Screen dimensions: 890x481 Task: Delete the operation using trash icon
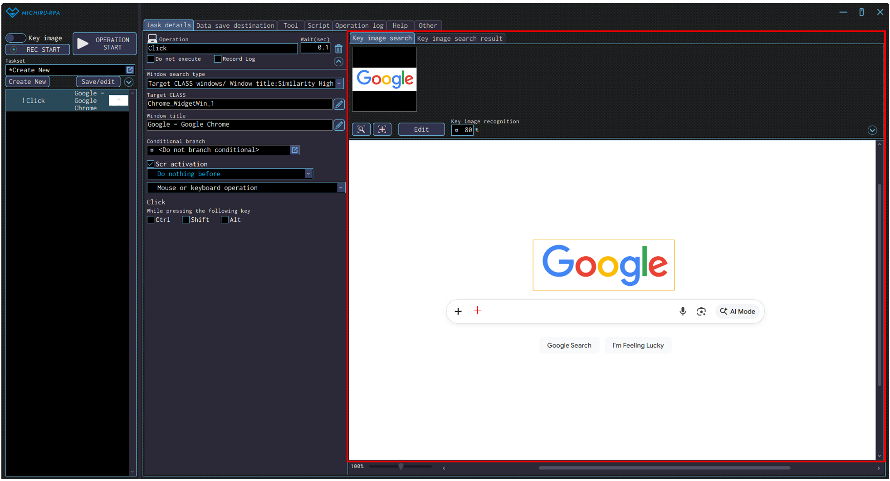pos(338,49)
